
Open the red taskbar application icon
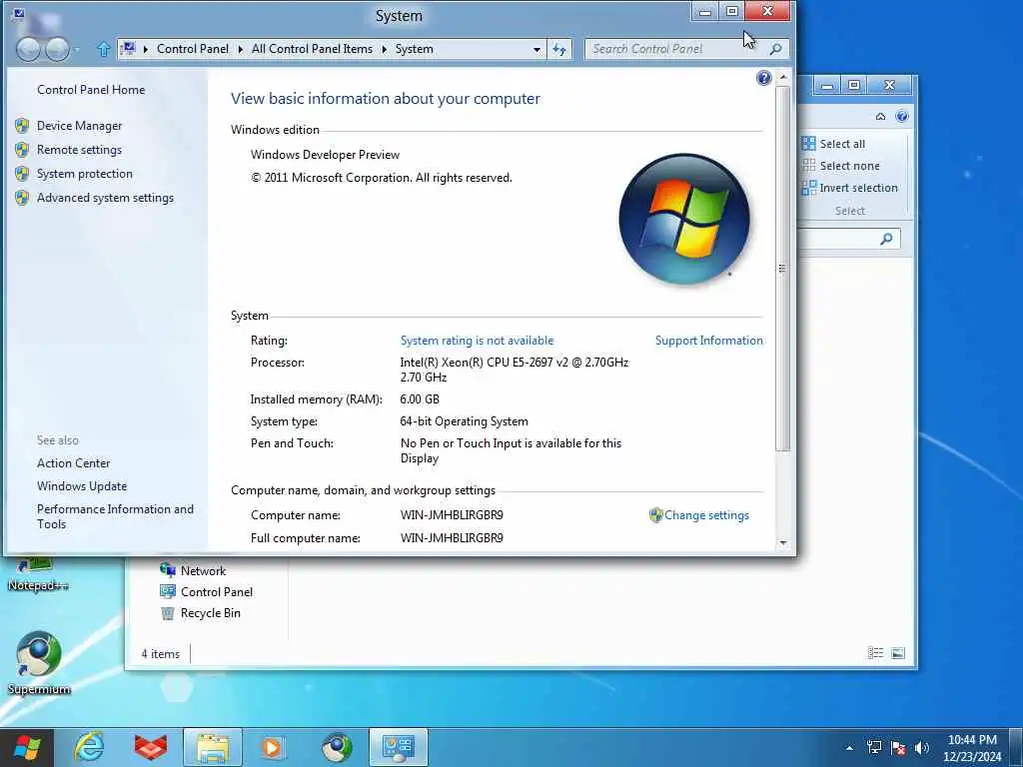tap(151, 747)
